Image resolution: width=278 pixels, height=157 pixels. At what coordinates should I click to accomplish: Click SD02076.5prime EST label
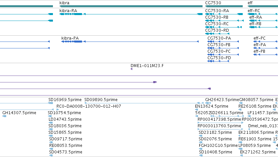[x=215, y=139]
